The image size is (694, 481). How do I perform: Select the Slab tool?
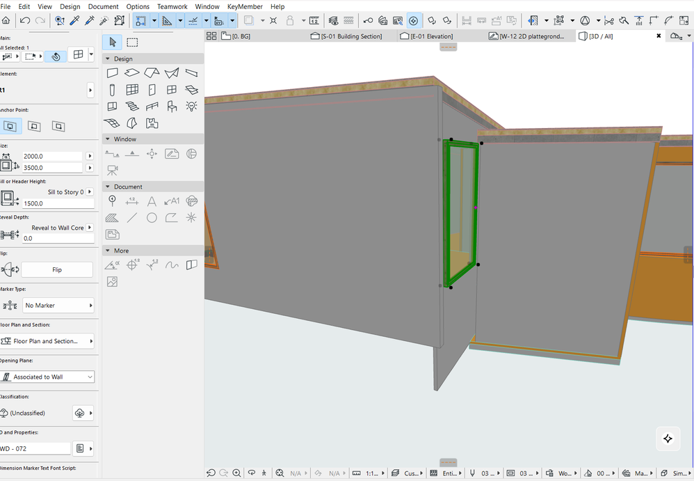click(132, 72)
